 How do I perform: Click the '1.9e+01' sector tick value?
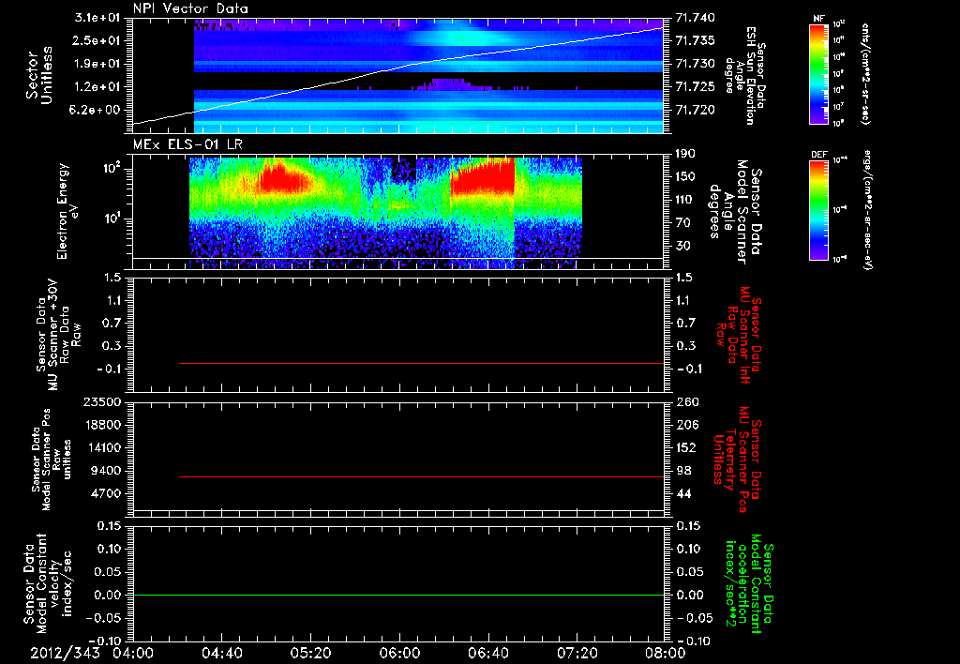[97, 64]
